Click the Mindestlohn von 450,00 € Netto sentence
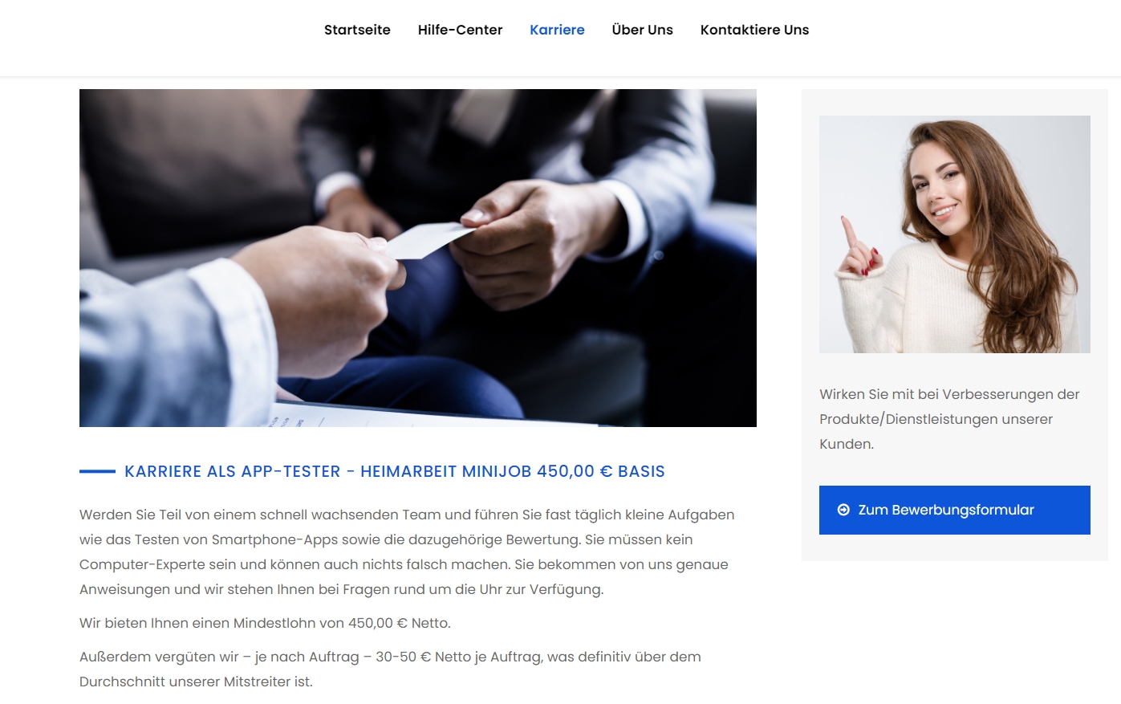The image size is (1121, 704). click(x=265, y=623)
